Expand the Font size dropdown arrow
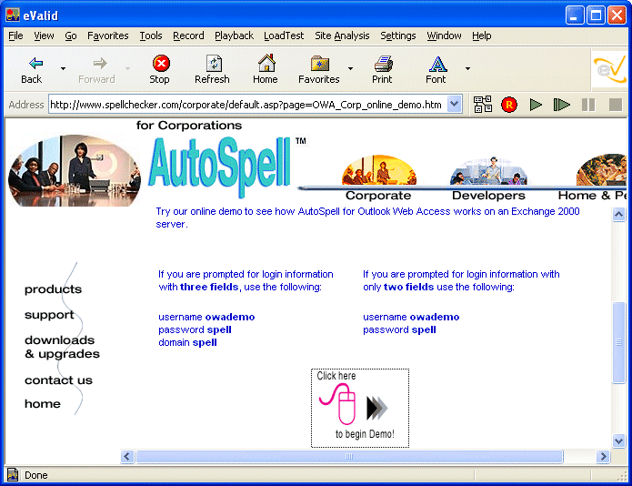The width and height of the screenshot is (632, 486). [x=467, y=68]
